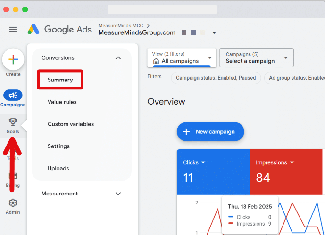Click the breadcrumb chevron after MeasureMinds MCC

click(x=148, y=26)
